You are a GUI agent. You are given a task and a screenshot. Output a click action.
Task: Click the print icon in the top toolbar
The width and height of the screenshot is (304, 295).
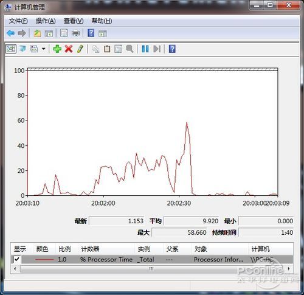[75, 33]
